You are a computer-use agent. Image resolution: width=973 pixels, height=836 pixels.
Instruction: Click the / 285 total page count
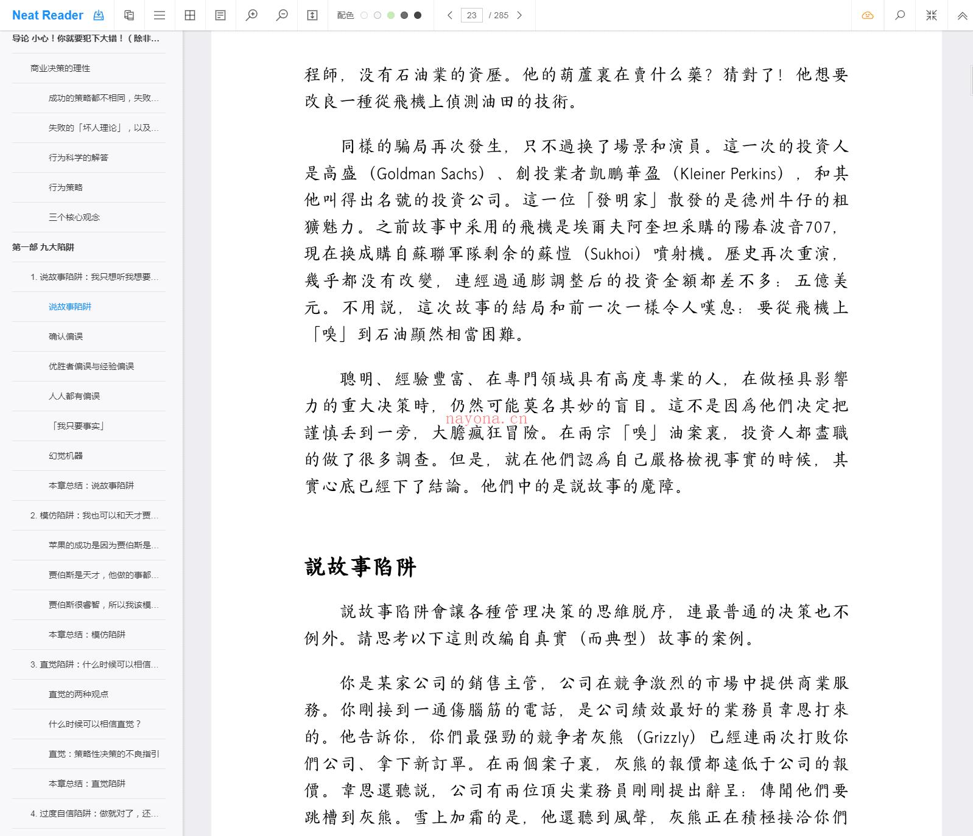(499, 15)
